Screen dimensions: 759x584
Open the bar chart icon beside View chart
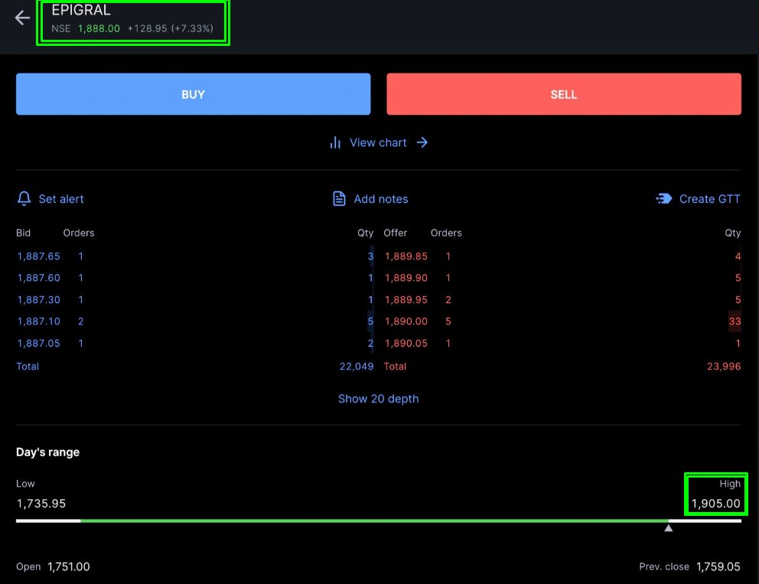point(335,142)
